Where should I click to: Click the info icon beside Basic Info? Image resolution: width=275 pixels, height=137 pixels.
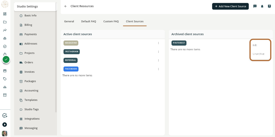point(21,16)
